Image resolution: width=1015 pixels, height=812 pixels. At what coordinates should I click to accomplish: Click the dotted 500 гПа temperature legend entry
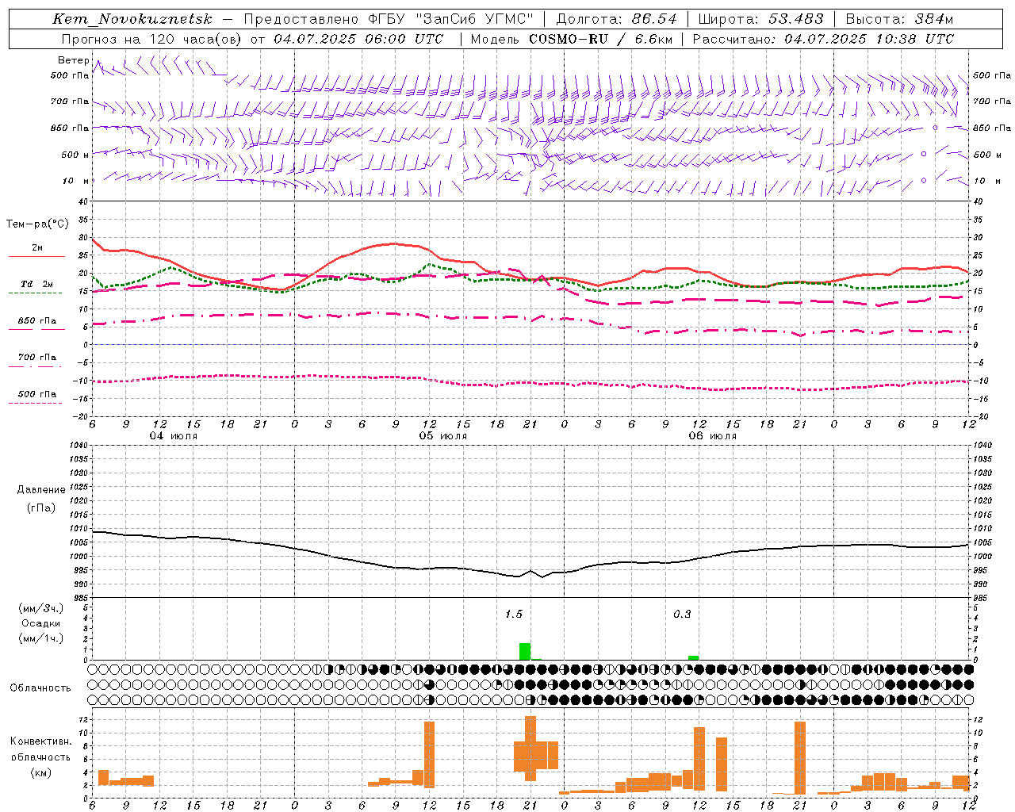coord(36,394)
